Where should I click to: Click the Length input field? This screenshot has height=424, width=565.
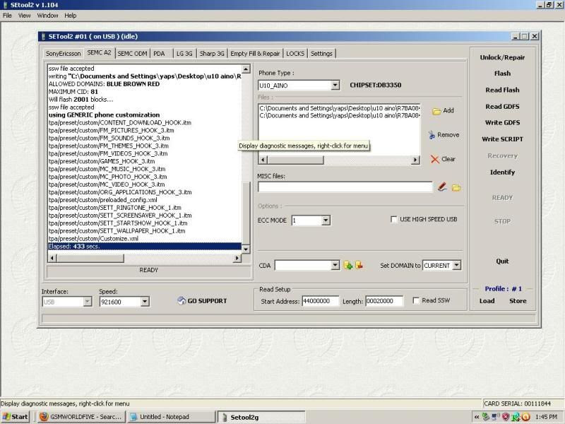[x=384, y=301]
